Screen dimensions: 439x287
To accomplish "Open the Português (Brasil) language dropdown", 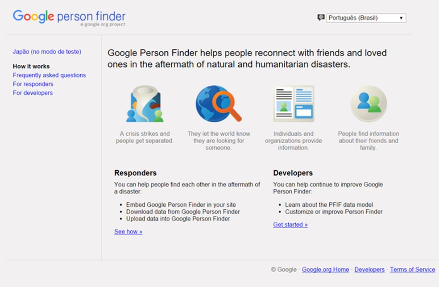I will tap(366, 17).
